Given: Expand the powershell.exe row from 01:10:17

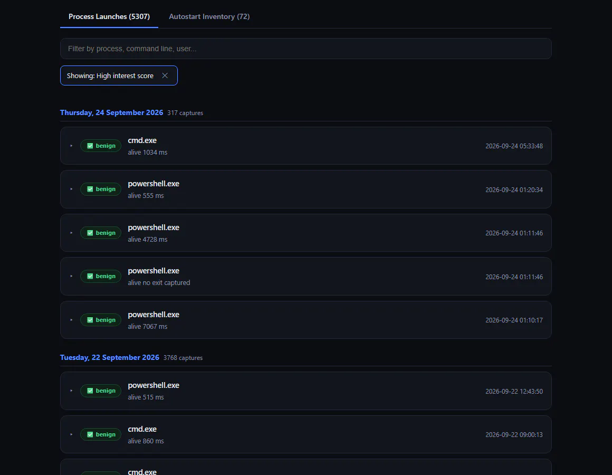Looking at the screenshot, I should (71, 320).
